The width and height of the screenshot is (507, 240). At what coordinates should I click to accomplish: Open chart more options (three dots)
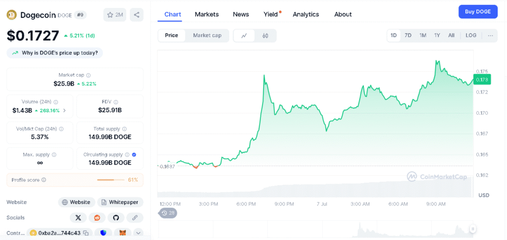491,36
